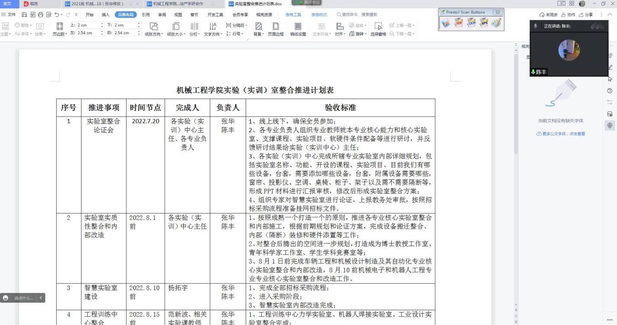Expand the 纸张方向 page orientation dropdown
The width and height of the screenshot is (617, 325).
153,34
